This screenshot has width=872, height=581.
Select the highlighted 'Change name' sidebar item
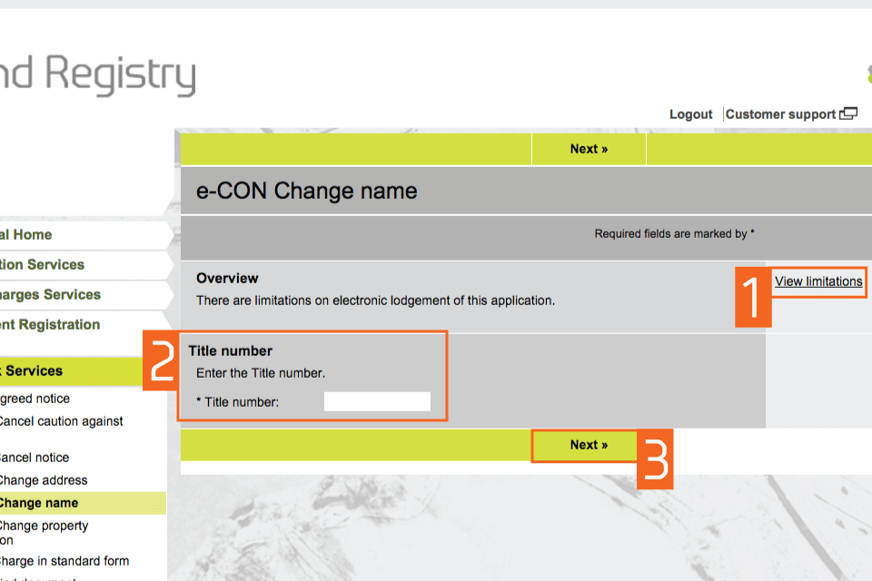39,503
